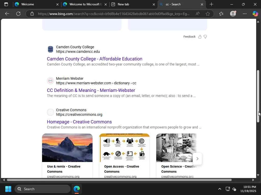261x195 pixels.
Task: Click the scroll up arrow
Action: [258, 22]
